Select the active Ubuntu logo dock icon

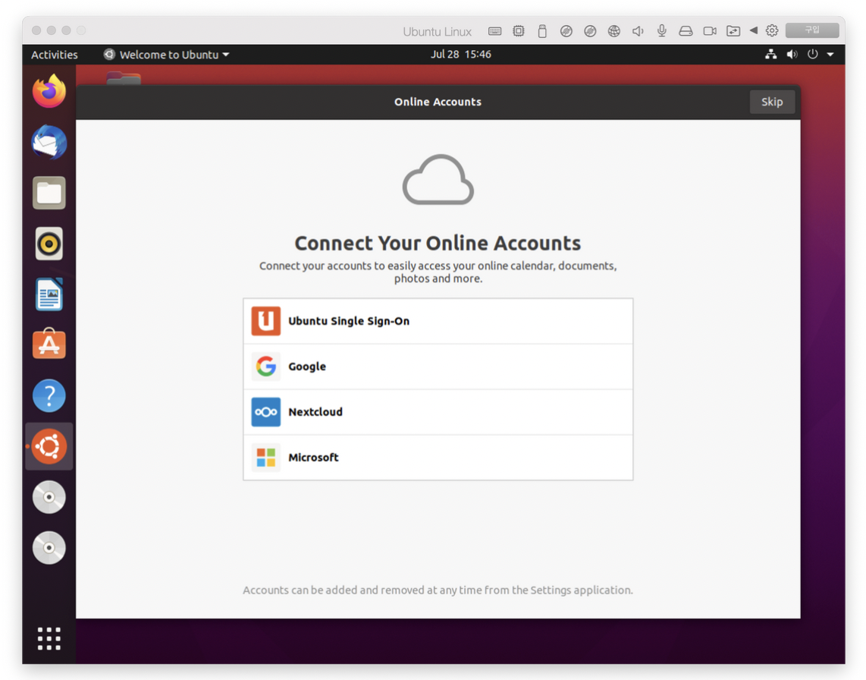(49, 446)
